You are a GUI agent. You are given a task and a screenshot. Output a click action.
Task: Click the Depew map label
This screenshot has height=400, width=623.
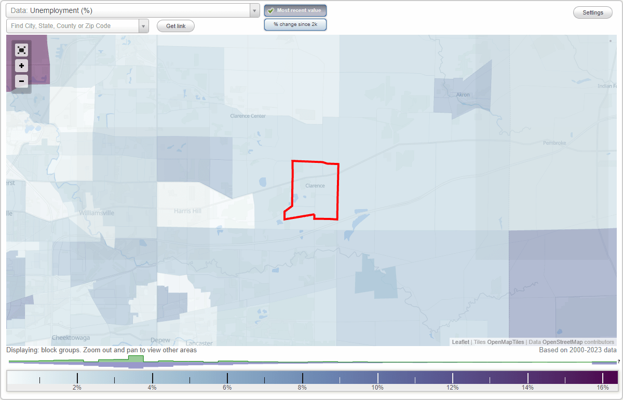pos(160,340)
